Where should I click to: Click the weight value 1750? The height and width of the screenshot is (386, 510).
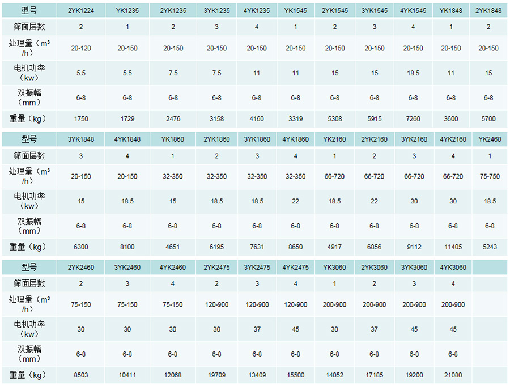pos(80,119)
